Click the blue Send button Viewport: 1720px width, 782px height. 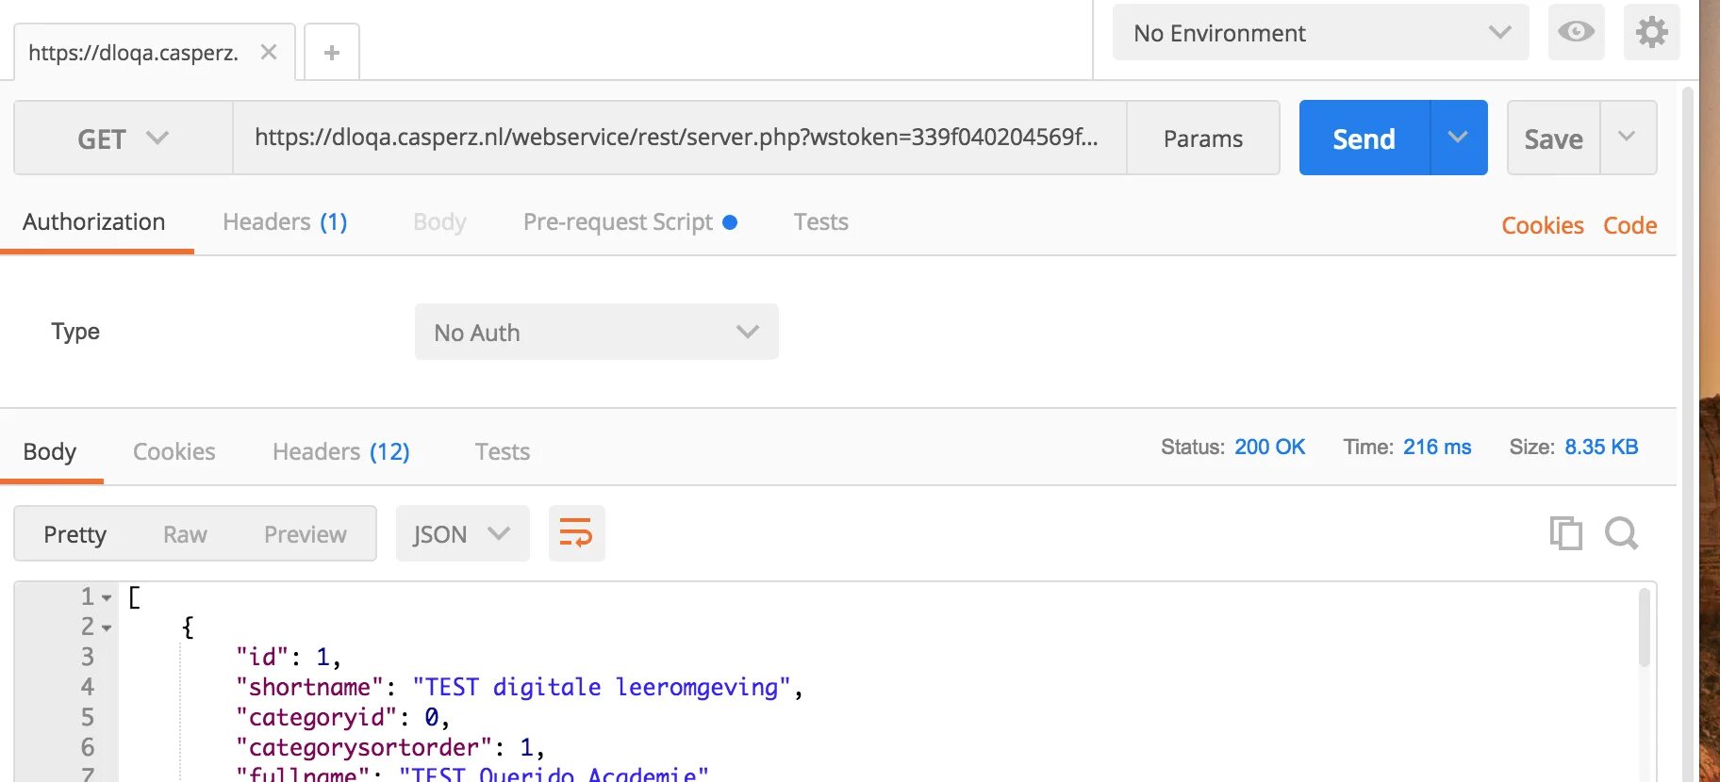1364,138
